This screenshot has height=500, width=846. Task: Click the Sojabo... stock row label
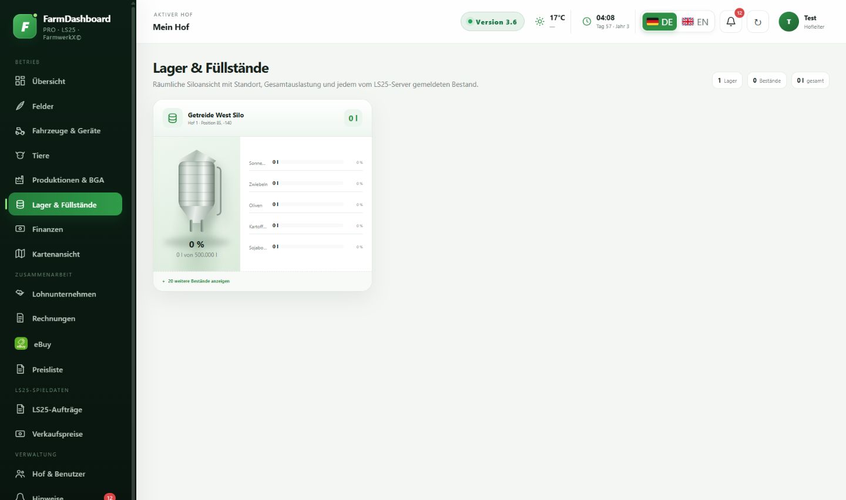[x=257, y=248]
